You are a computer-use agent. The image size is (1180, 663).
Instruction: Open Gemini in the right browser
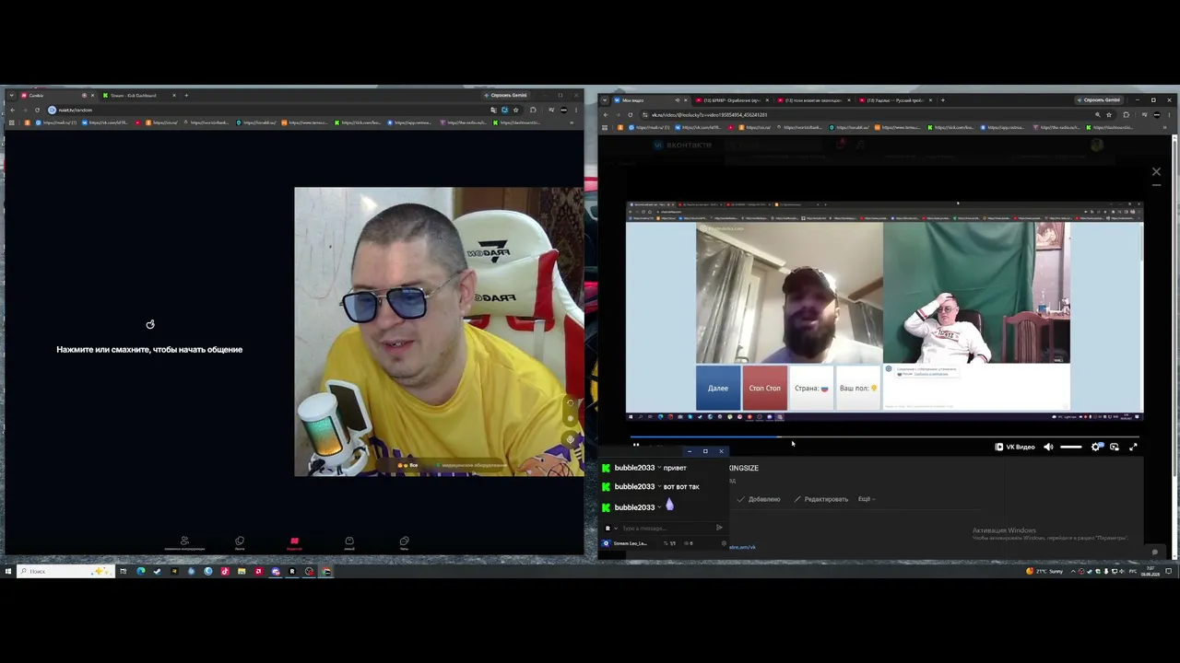1099,100
